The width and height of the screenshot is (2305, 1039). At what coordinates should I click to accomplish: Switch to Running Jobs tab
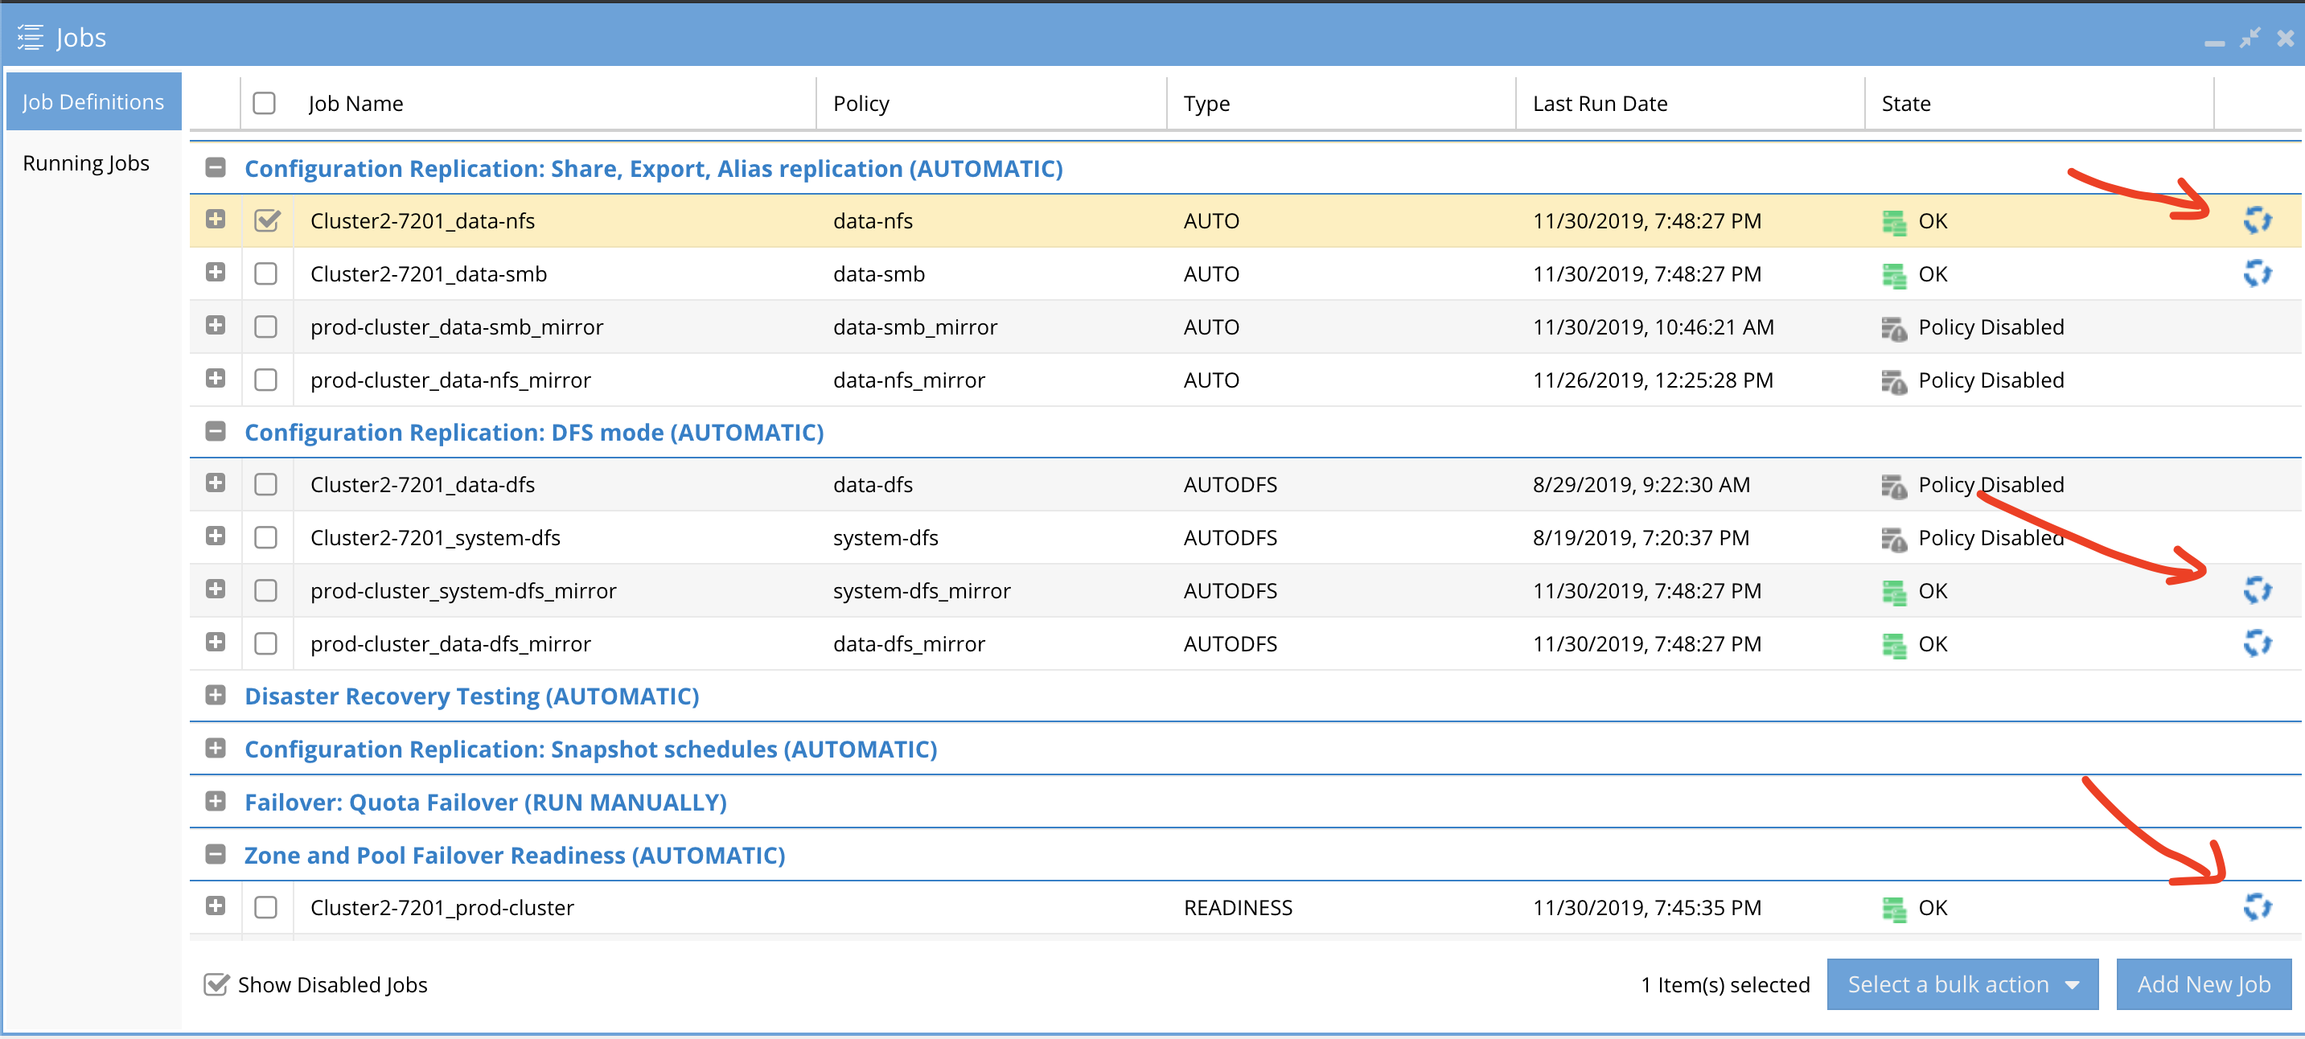point(86,164)
